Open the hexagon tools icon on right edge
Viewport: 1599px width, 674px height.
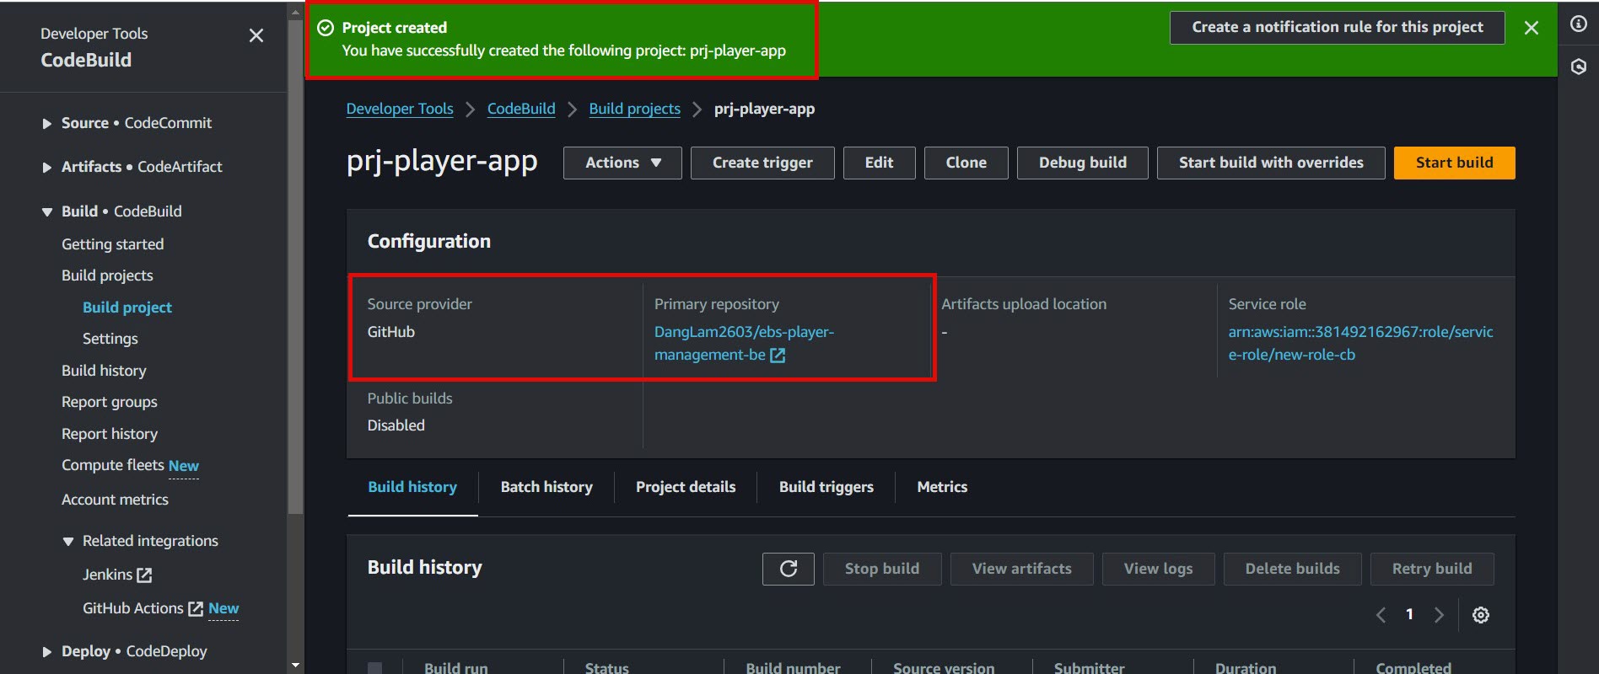(1579, 67)
